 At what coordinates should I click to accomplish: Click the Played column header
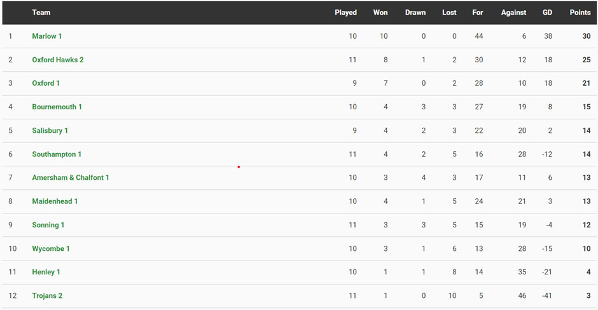(345, 13)
